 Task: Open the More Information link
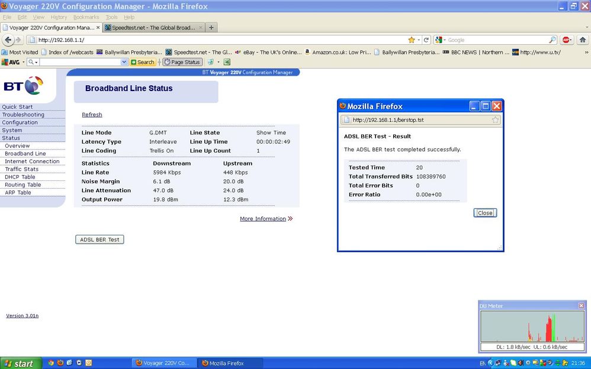click(263, 219)
